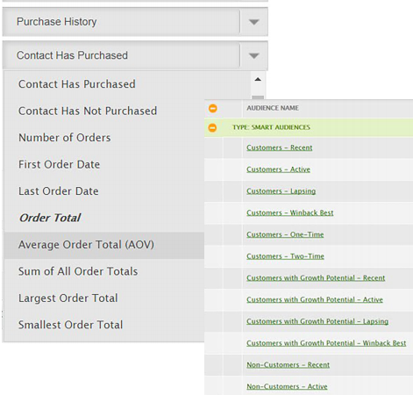
Task: Open Customers – Recent audience
Action: [280, 147]
